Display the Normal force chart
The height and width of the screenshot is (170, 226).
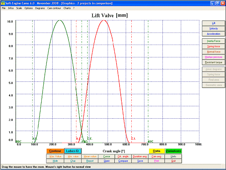tap(214, 52)
